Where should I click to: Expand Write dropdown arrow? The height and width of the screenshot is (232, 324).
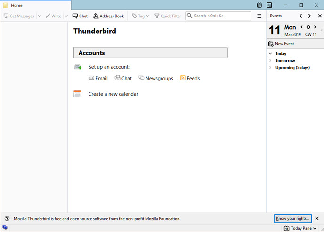click(66, 16)
